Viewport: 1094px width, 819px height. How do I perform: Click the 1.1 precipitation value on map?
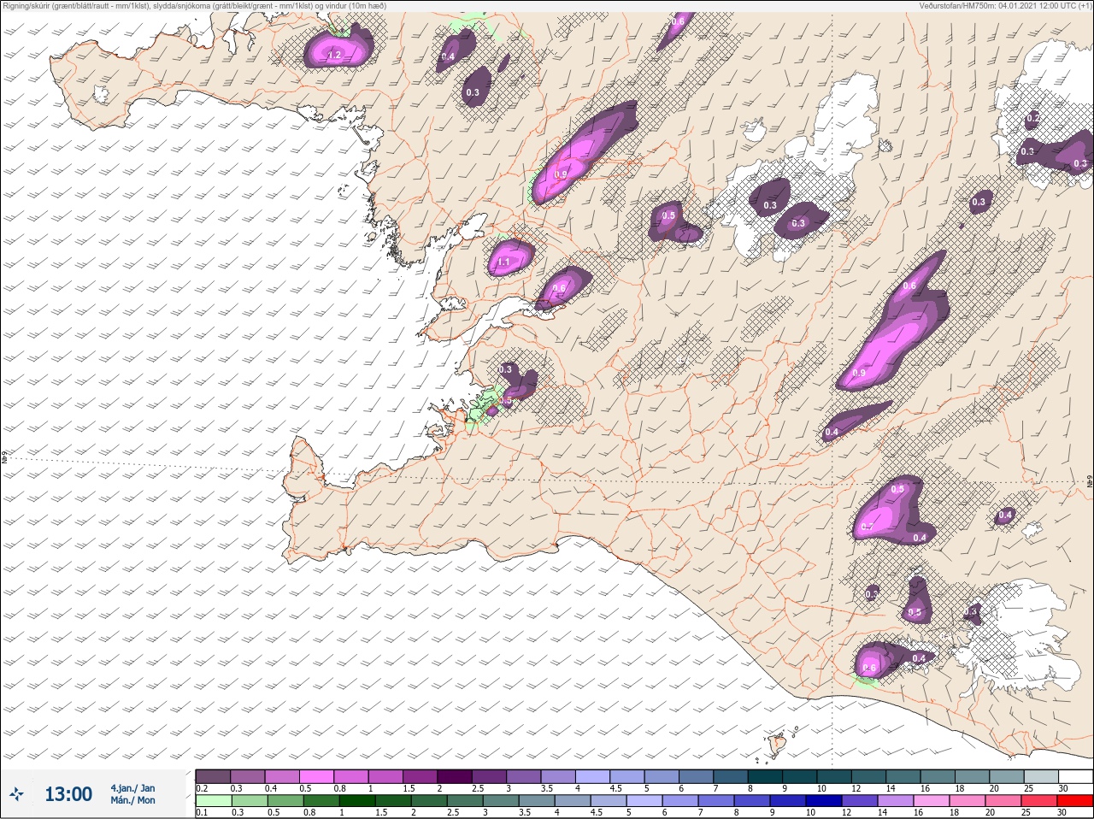point(503,262)
